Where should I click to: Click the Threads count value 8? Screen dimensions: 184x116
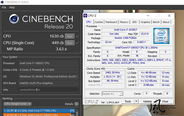tap(167, 94)
